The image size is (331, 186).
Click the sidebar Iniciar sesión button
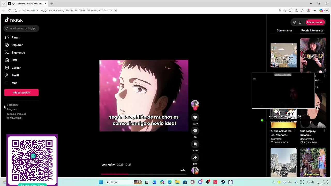21,92
